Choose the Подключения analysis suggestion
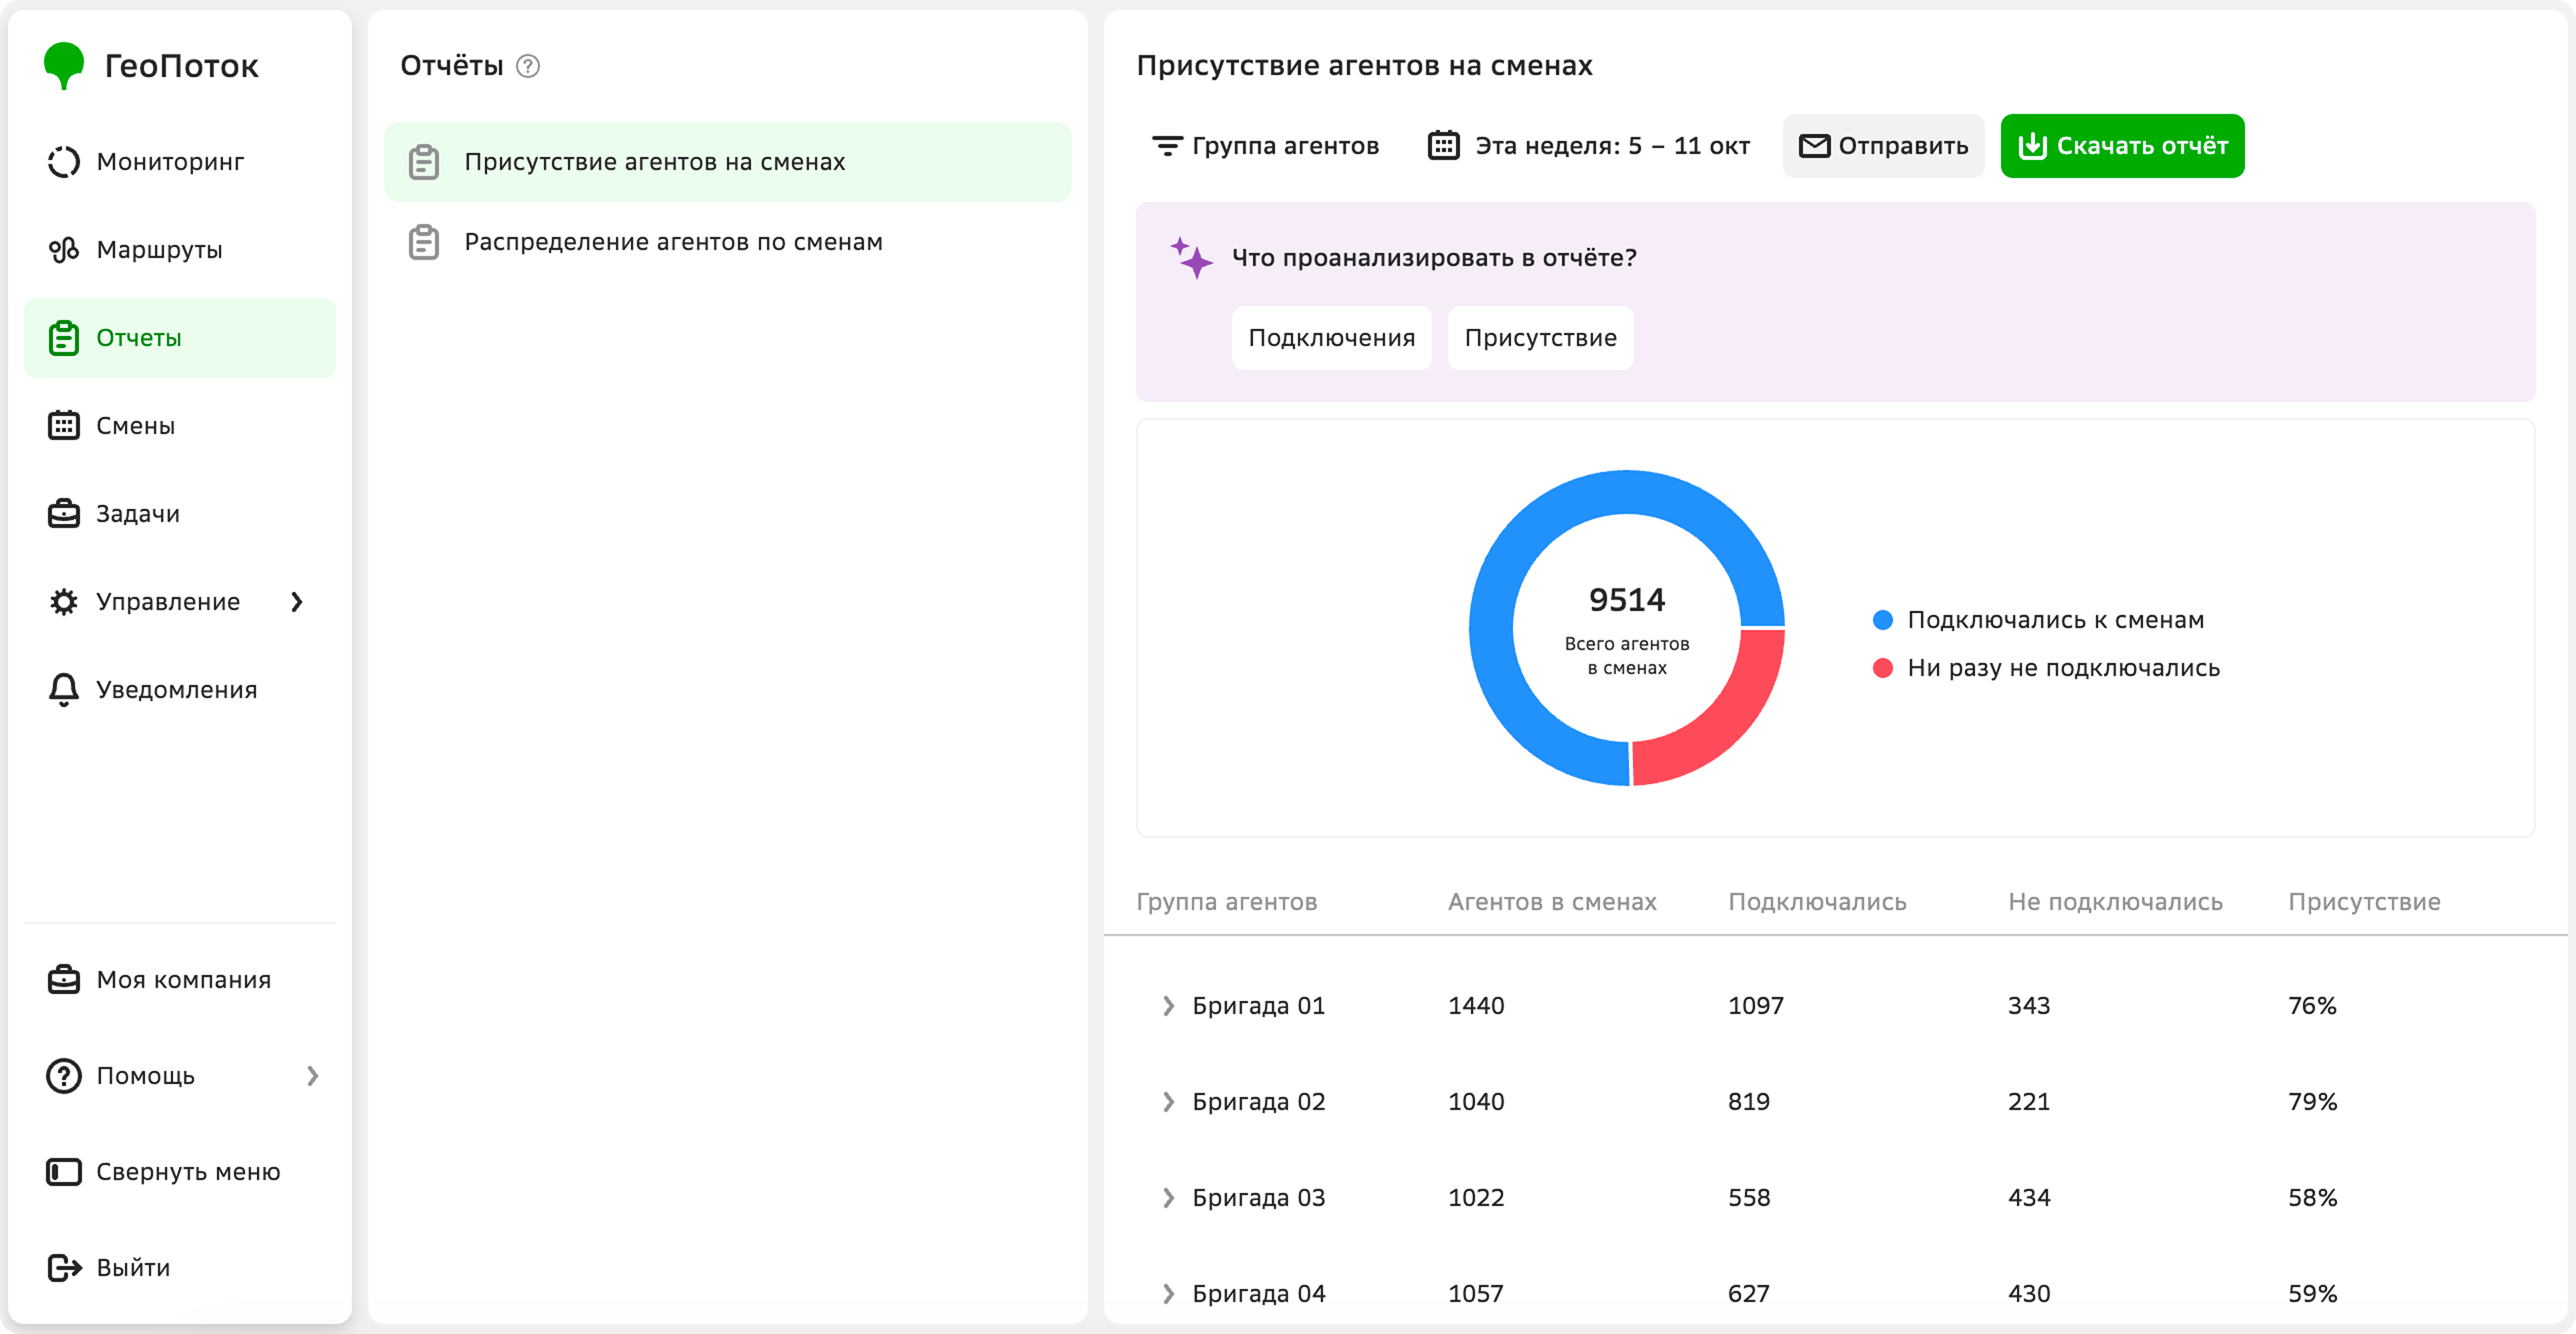The width and height of the screenshot is (2576, 1334). 1331,338
